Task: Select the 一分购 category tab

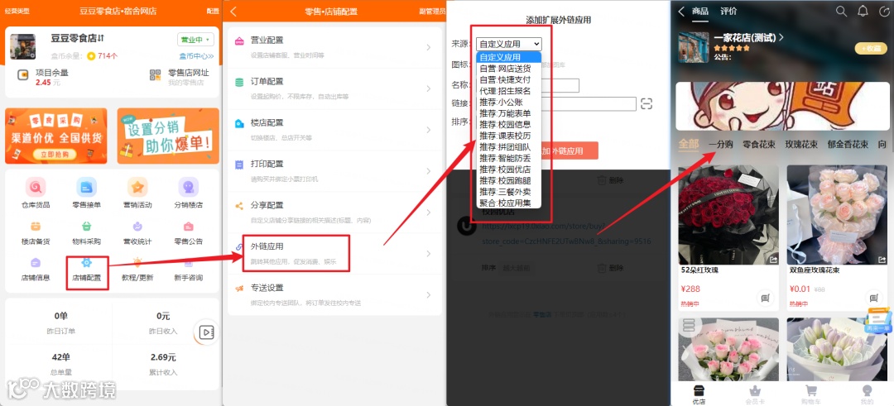Action: point(721,144)
